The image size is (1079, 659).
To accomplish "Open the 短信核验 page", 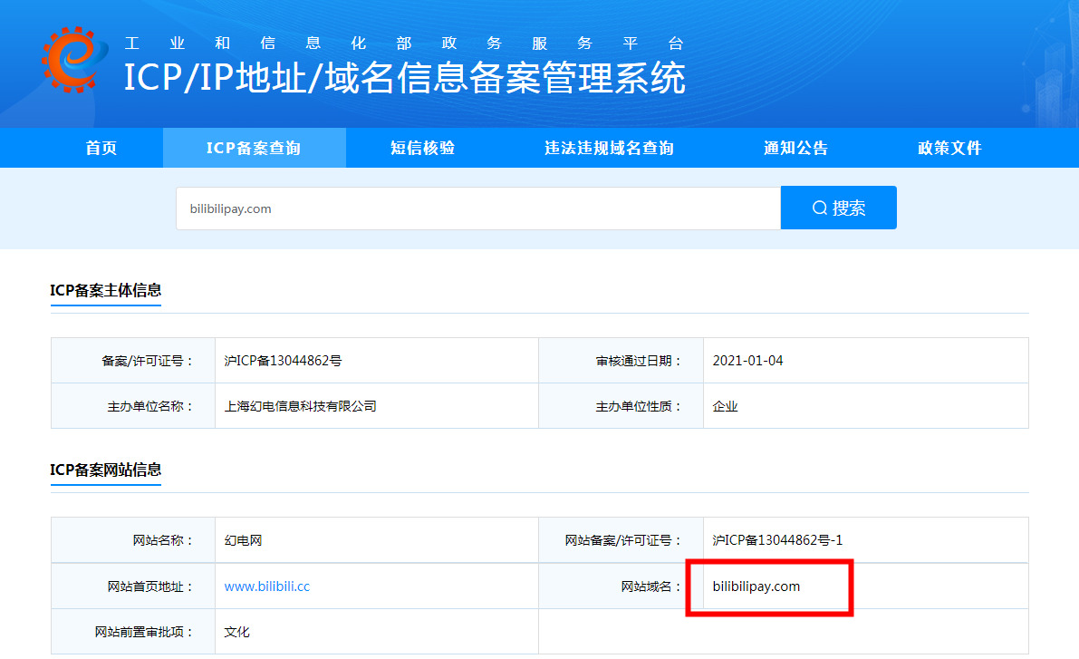I will tap(422, 148).
